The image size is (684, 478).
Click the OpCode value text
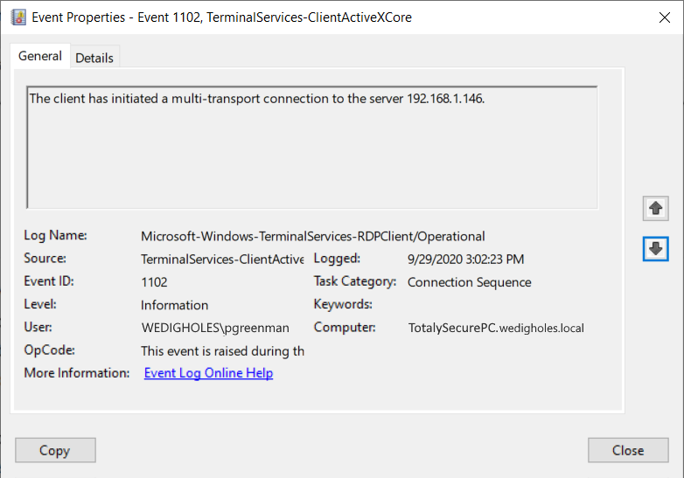click(x=222, y=350)
